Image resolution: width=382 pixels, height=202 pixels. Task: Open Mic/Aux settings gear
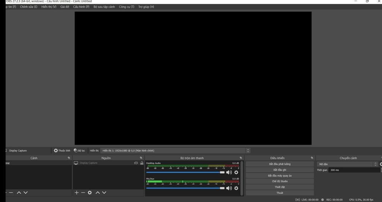coord(236,188)
